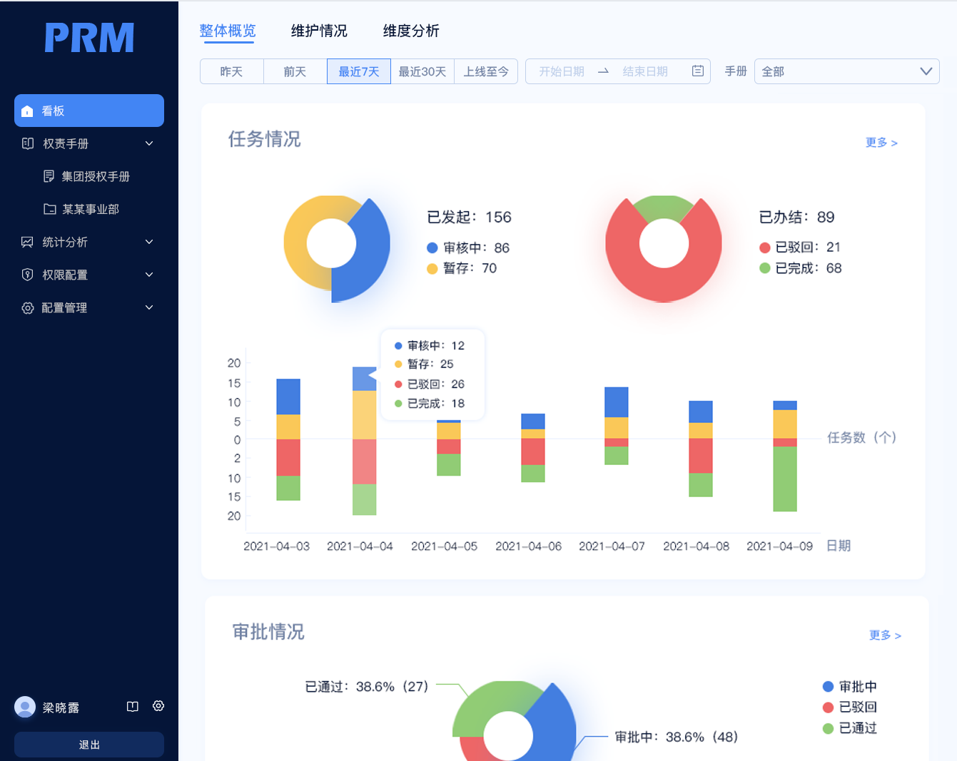Image resolution: width=957 pixels, height=761 pixels.
Task: Click the green segment of 已办结 donut chart
Action: pyautogui.click(x=663, y=206)
